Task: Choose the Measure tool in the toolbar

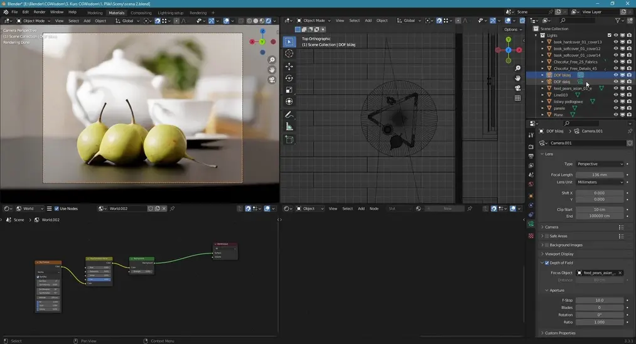Action: pos(289,127)
